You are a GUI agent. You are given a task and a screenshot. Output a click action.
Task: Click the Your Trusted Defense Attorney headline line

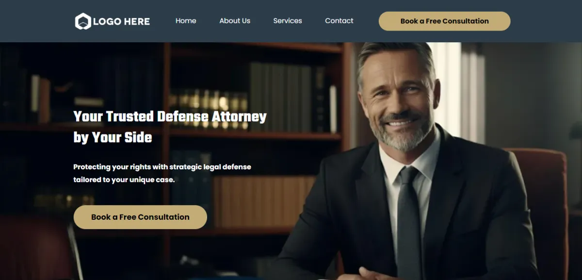pyautogui.click(x=170, y=117)
